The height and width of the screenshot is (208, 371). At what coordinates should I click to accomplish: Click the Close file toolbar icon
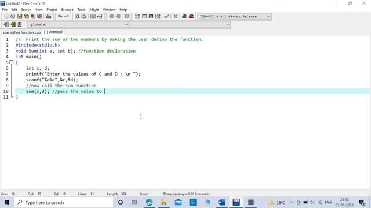click(x=33, y=16)
